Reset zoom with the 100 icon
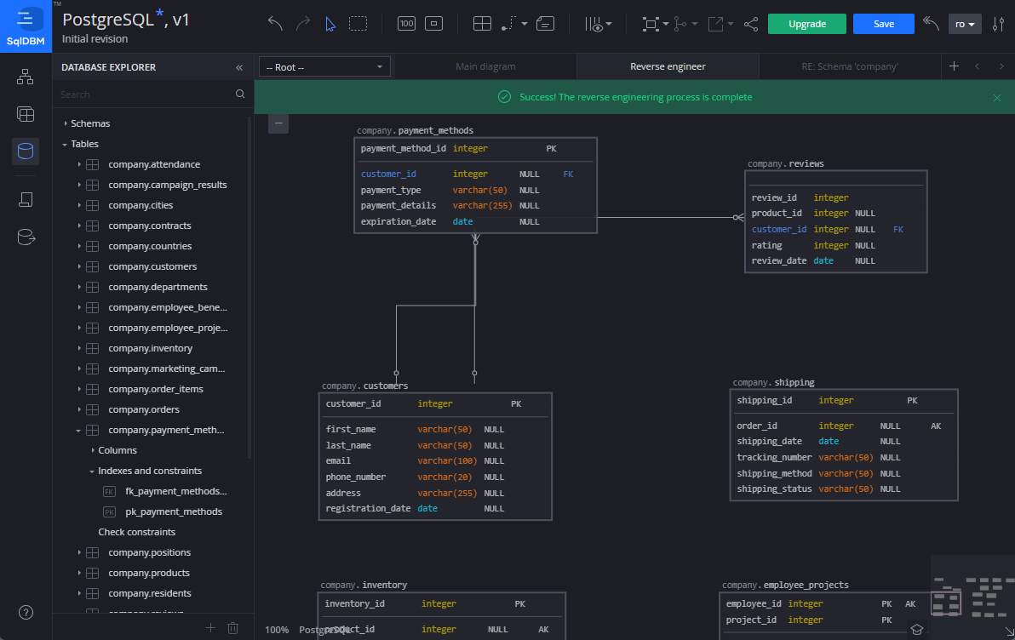The image size is (1015, 640). (406, 24)
